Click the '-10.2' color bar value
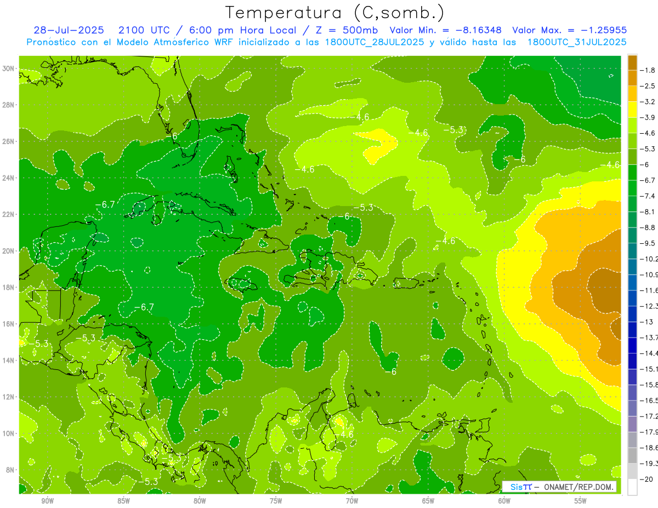658x508 pixels. (649, 259)
